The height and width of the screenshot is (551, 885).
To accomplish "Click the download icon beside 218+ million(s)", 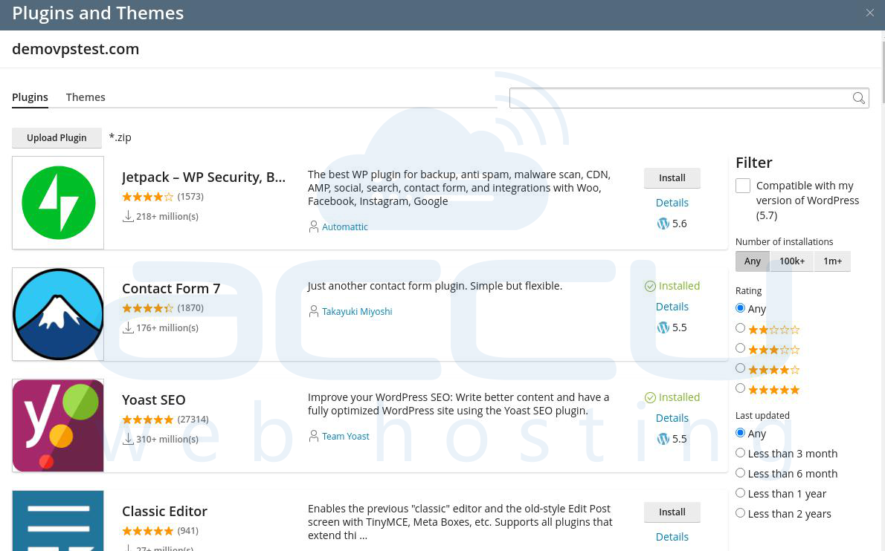I will [x=128, y=216].
